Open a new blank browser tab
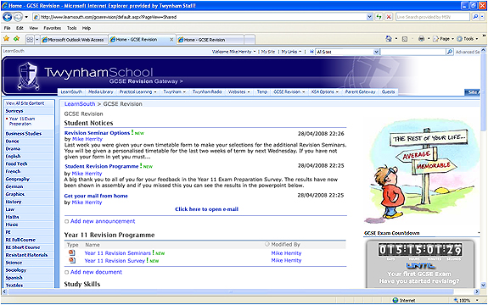The height and width of the screenshot is (305, 488). (250, 40)
